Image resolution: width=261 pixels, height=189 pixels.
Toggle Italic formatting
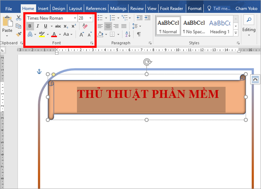38,26
